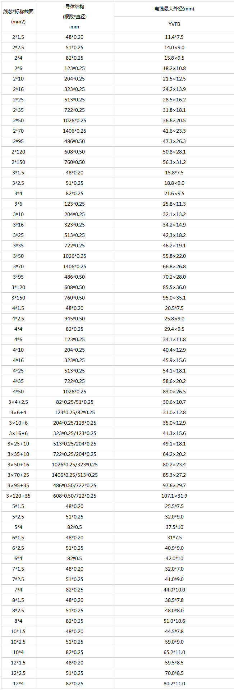This screenshot has width=234, height=690.
Task: Click the 1406*0.25/513*0.25 conductor cell
Action: click(x=75, y=475)
